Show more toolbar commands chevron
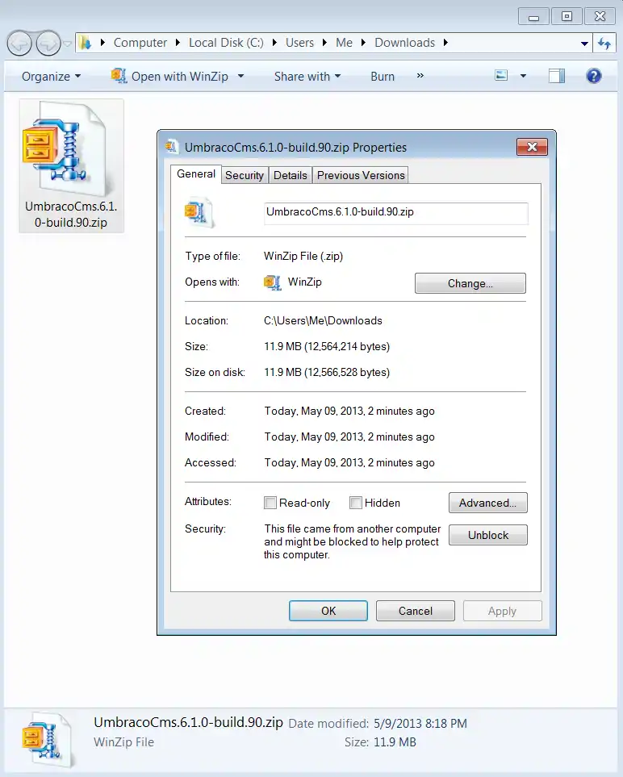 point(420,76)
